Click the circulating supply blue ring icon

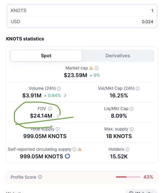click(x=67, y=156)
